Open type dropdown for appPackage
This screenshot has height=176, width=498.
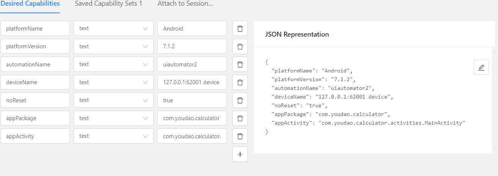pos(113,118)
